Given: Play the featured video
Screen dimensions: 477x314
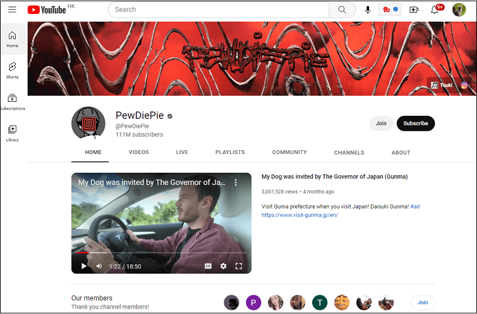Looking at the screenshot, I should coord(84,266).
